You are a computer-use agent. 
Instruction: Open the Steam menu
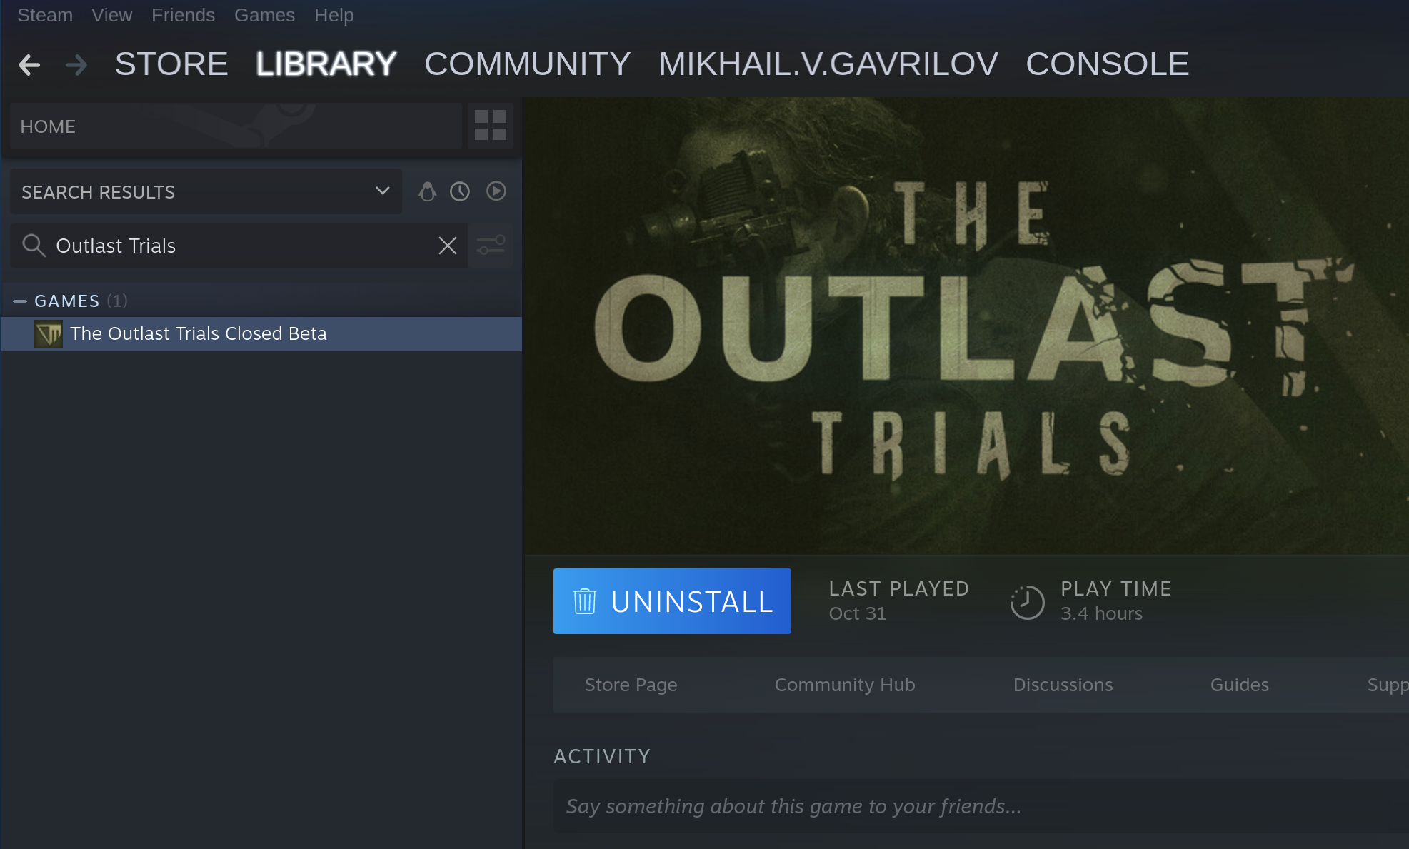coord(45,15)
